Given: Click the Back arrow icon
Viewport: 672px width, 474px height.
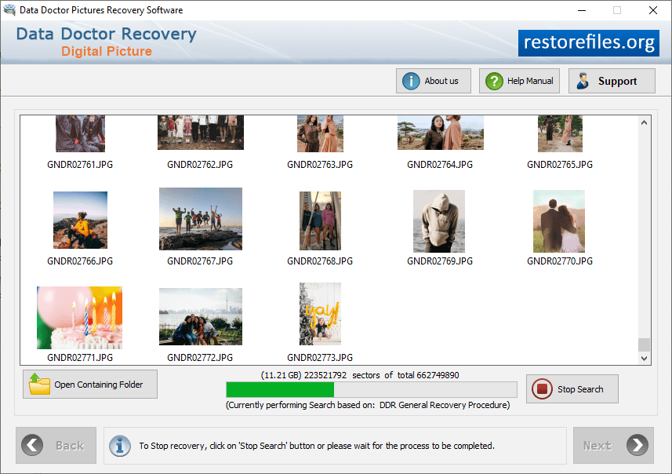Looking at the screenshot, I should pyautogui.click(x=32, y=445).
